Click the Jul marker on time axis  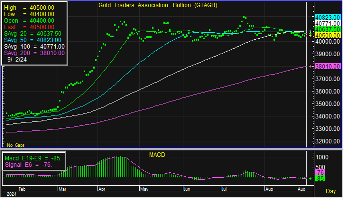pos(224,189)
